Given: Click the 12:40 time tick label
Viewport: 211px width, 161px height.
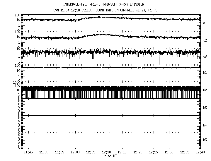Looking at the screenshot, I should click(200, 153).
